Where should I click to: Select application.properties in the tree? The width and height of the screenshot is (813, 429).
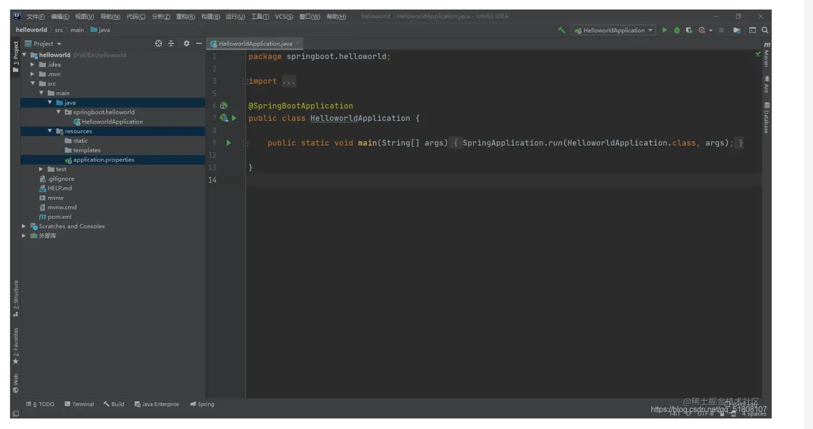pos(103,160)
